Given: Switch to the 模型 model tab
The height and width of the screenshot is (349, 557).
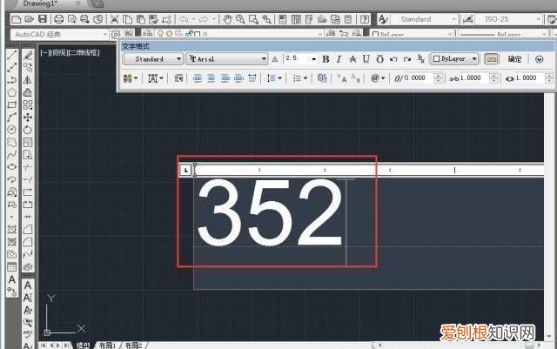Looking at the screenshot, I should [x=83, y=346].
